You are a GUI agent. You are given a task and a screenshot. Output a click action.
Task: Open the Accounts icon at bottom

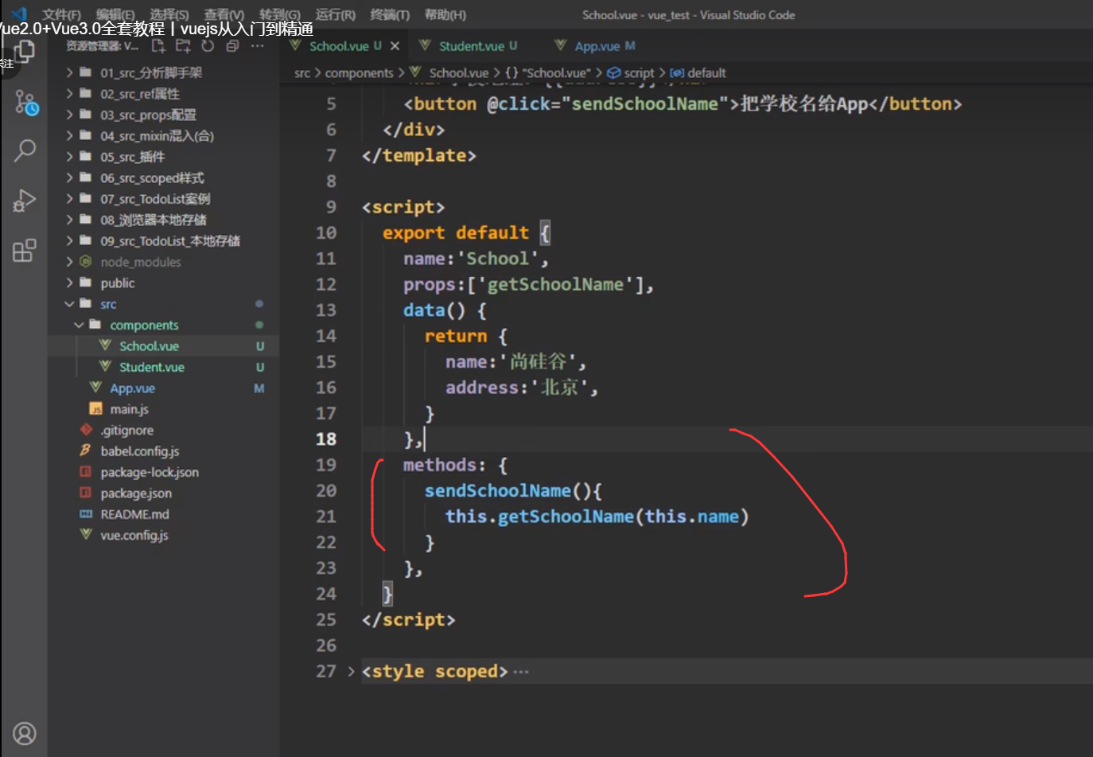pos(25,733)
